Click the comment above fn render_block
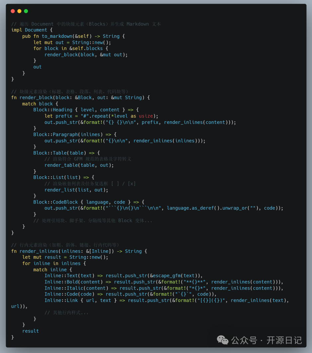The height and width of the screenshot is (353, 312). [70, 91]
